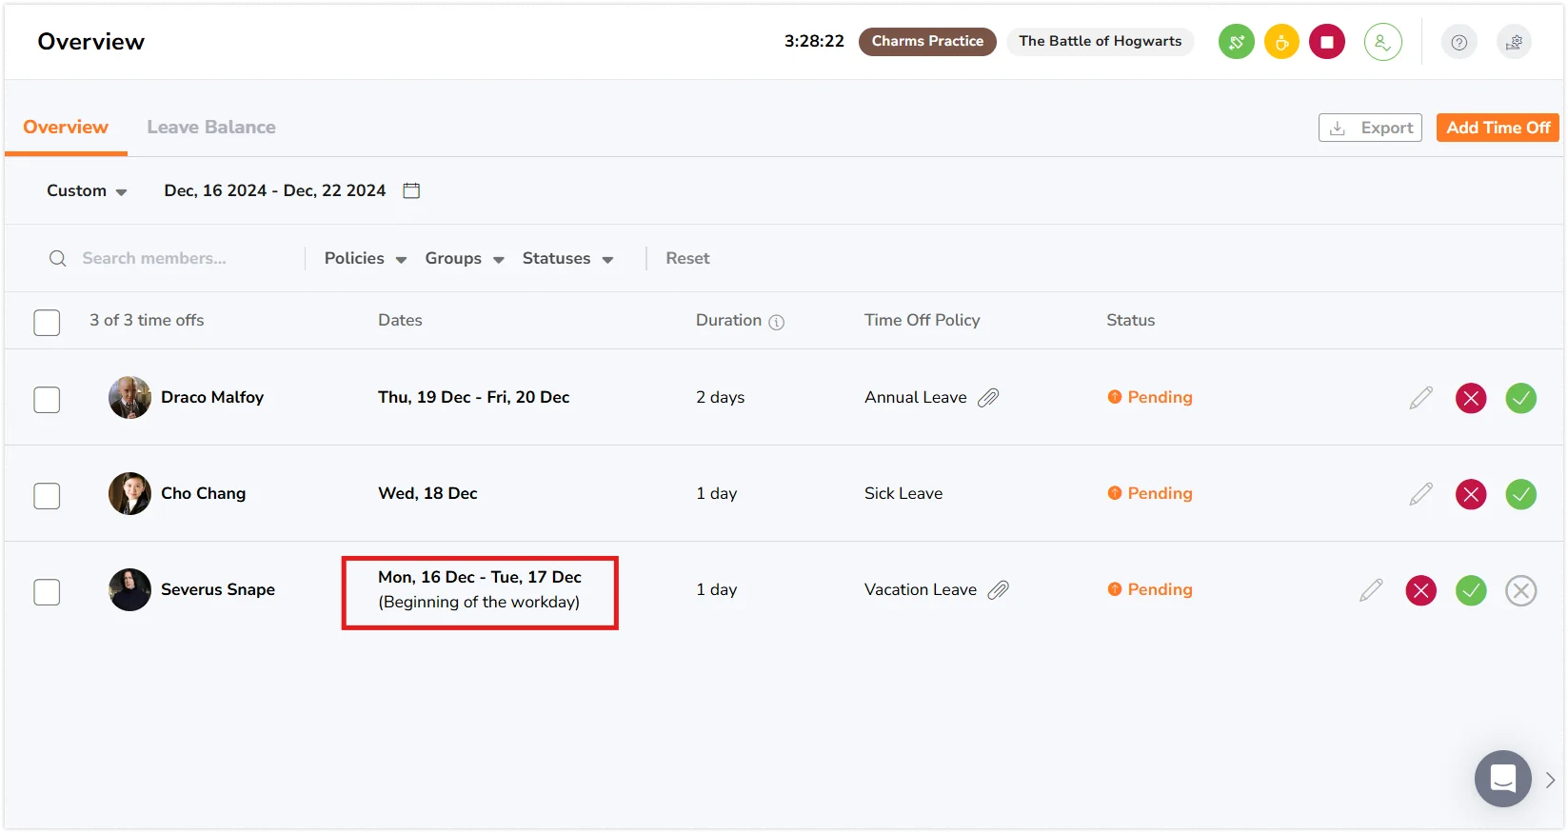The height and width of the screenshot is (833, 1568).
Task: Show Duration info tooltip icon
Action: (x=777, y=322)
